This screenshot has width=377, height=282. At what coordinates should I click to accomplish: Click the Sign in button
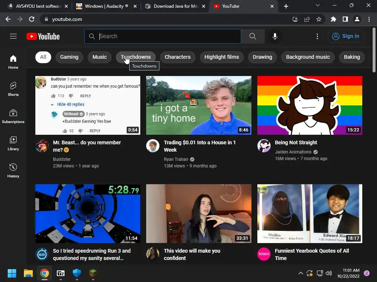click(346, 36)
